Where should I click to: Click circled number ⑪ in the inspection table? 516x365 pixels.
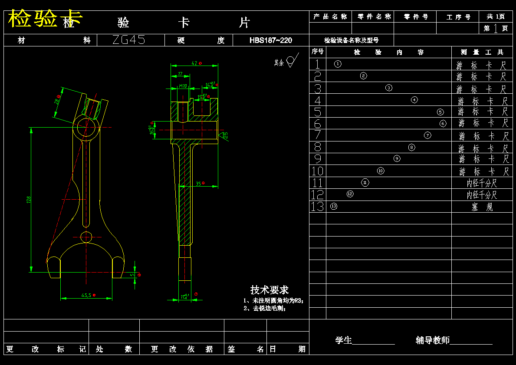coord(365,182)
